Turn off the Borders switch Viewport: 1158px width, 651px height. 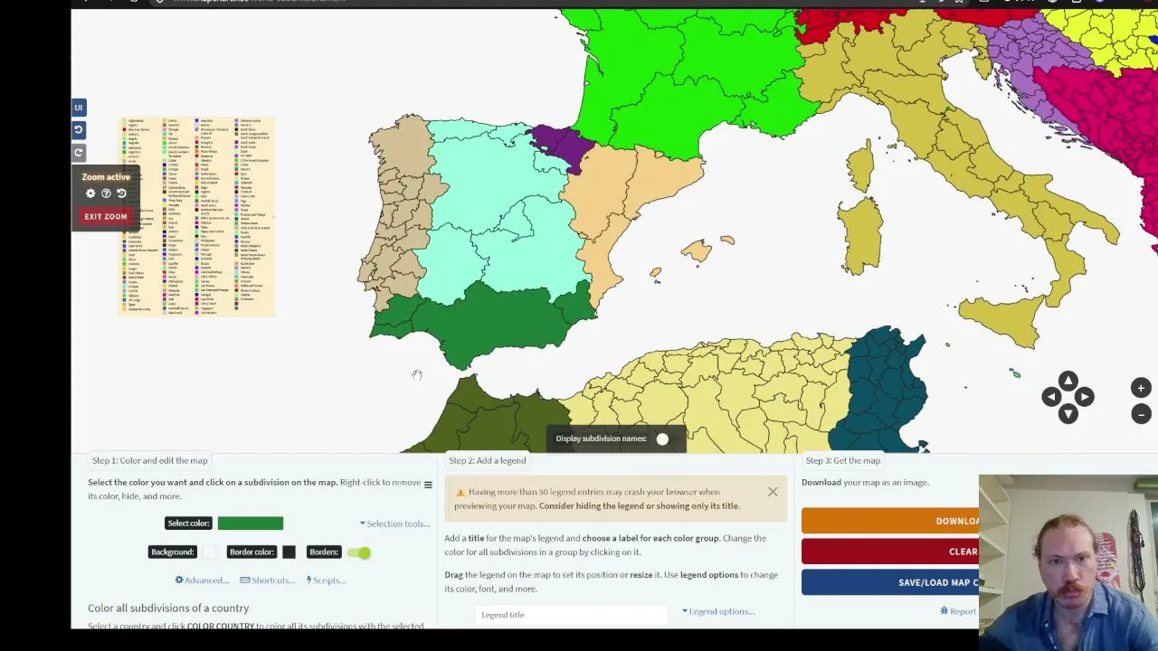pos(359,552)
